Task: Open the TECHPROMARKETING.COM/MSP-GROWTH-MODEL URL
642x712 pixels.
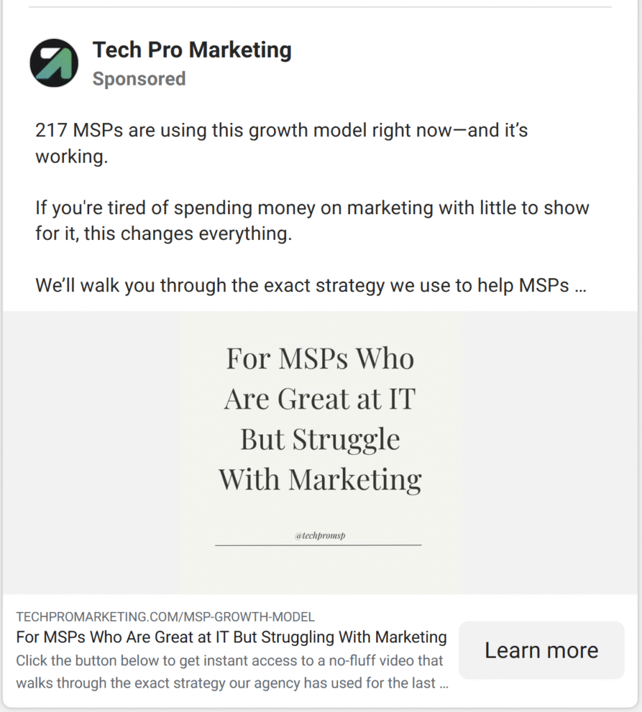Action: pos(166,617)
